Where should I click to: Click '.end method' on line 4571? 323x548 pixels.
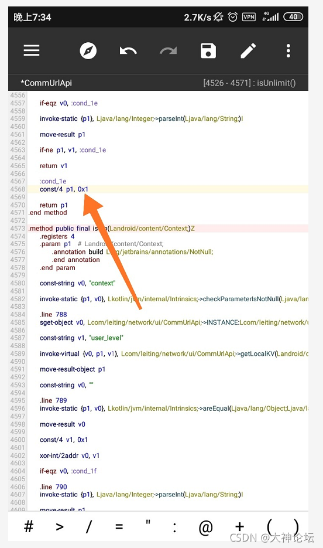[47, 213]
